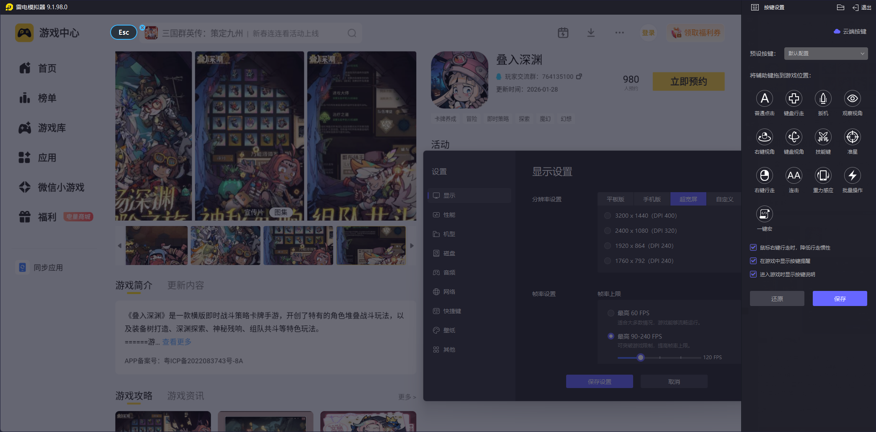This screenshot has height=432, width=876.
Task: Select the 扳机 trigger key icon
Action: [x=823, y=99]
